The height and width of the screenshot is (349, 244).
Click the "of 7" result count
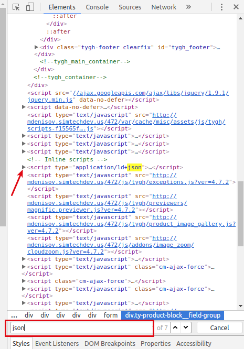tap(162, 328)
